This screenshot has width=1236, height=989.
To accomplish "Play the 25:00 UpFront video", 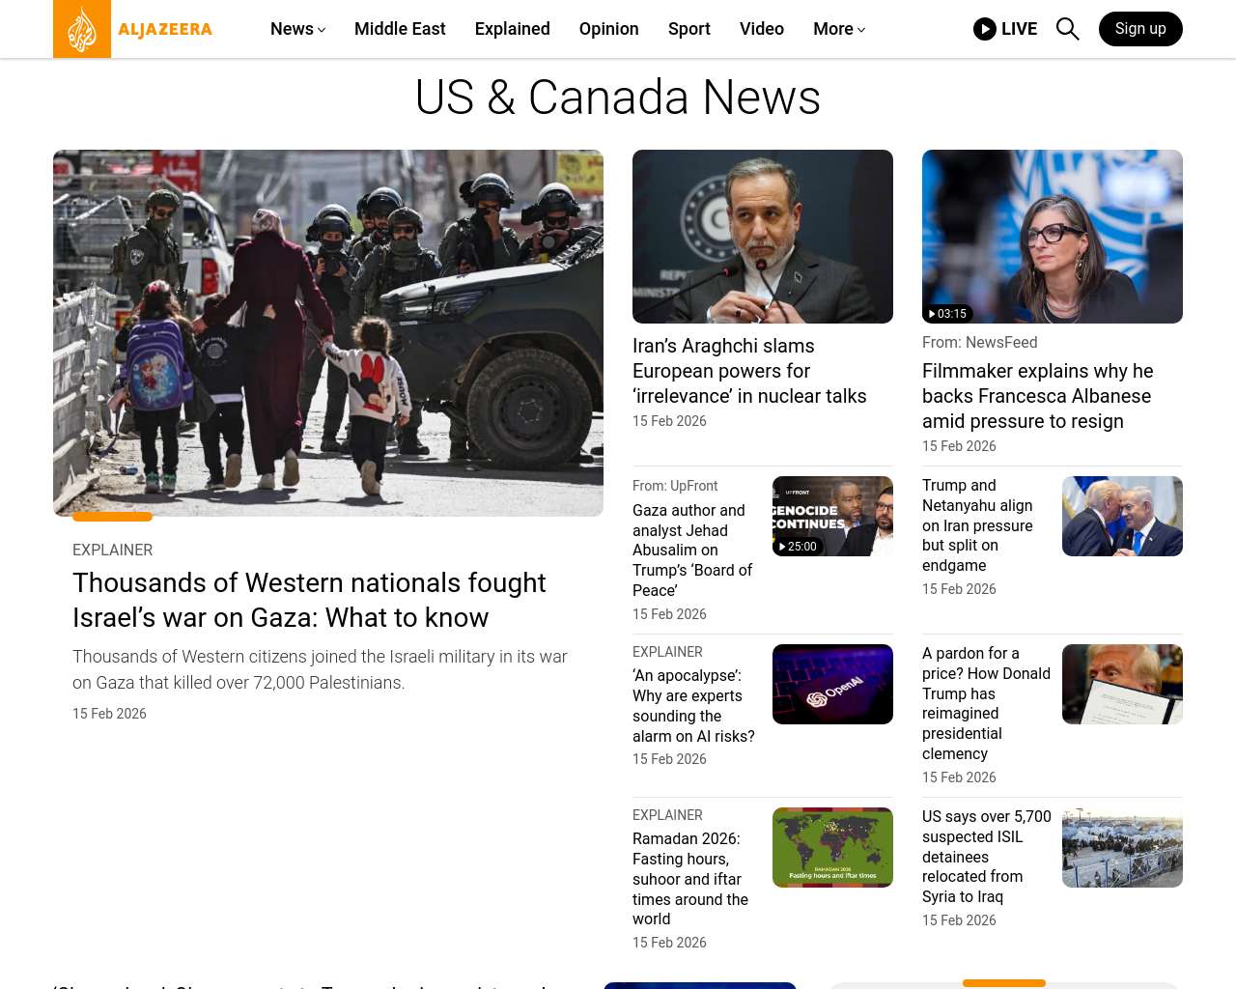I will click(x=832, y=516).
